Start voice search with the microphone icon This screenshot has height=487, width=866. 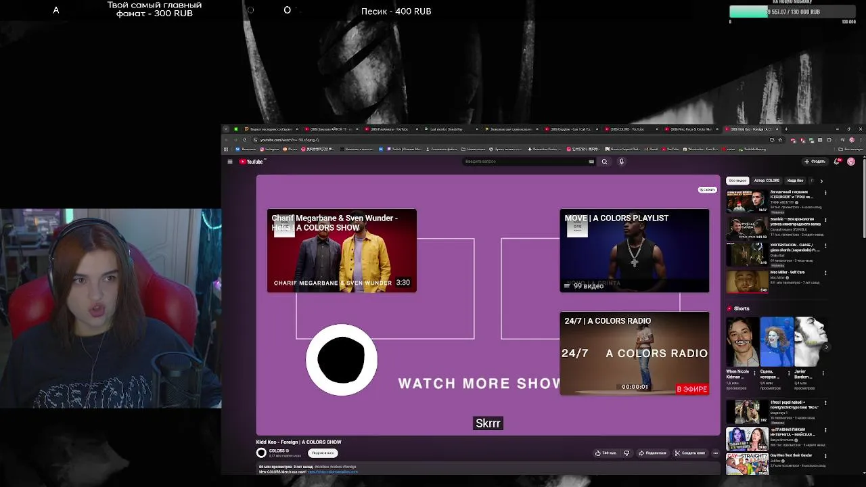622,162
